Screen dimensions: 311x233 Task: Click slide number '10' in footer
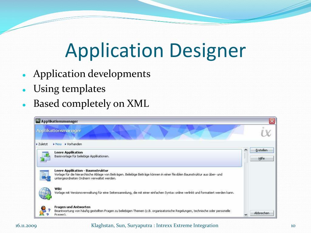[293, 226]
